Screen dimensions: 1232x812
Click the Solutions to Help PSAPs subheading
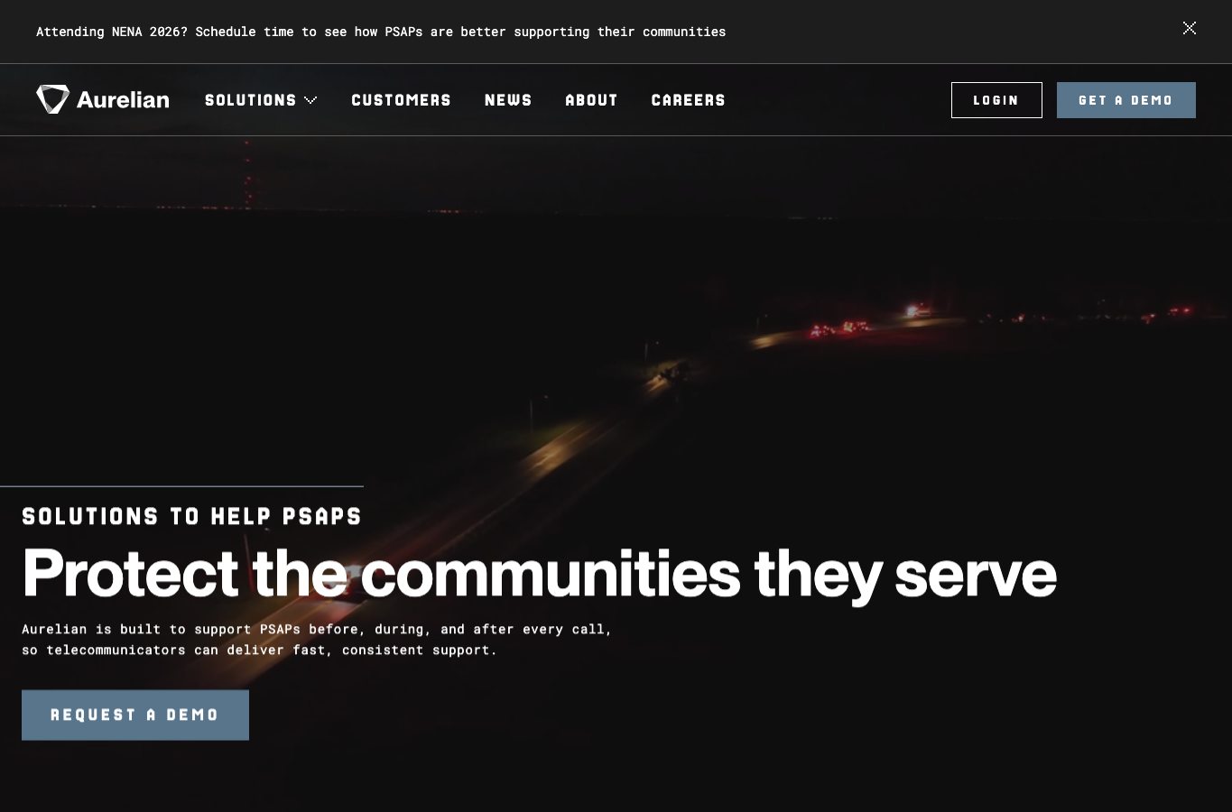(191, 516)
